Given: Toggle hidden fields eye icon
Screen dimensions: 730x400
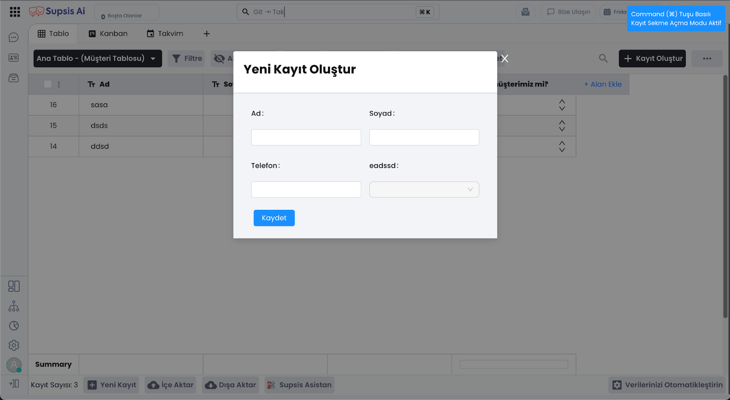Looking at the screenshot, I should pyautogui.click(x=219, y=58).
